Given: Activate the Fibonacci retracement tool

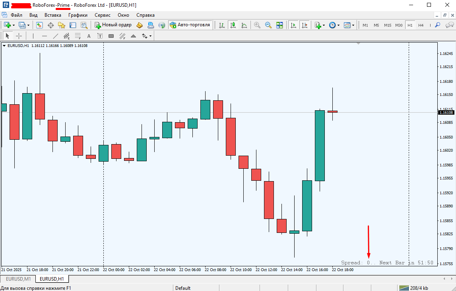Looking at the screenshot, I should tap(78, 36).
